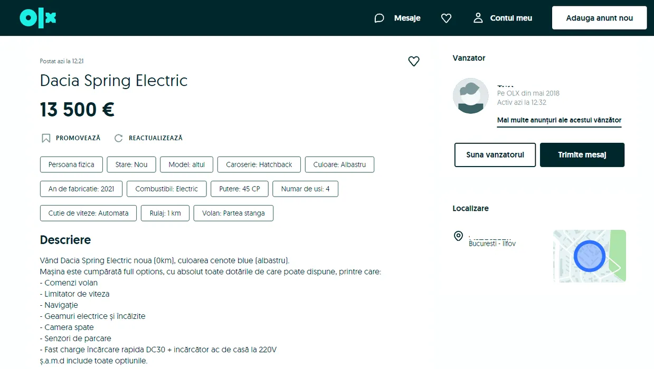Click Suna vanzatorul button

click(x=495, y=155)
